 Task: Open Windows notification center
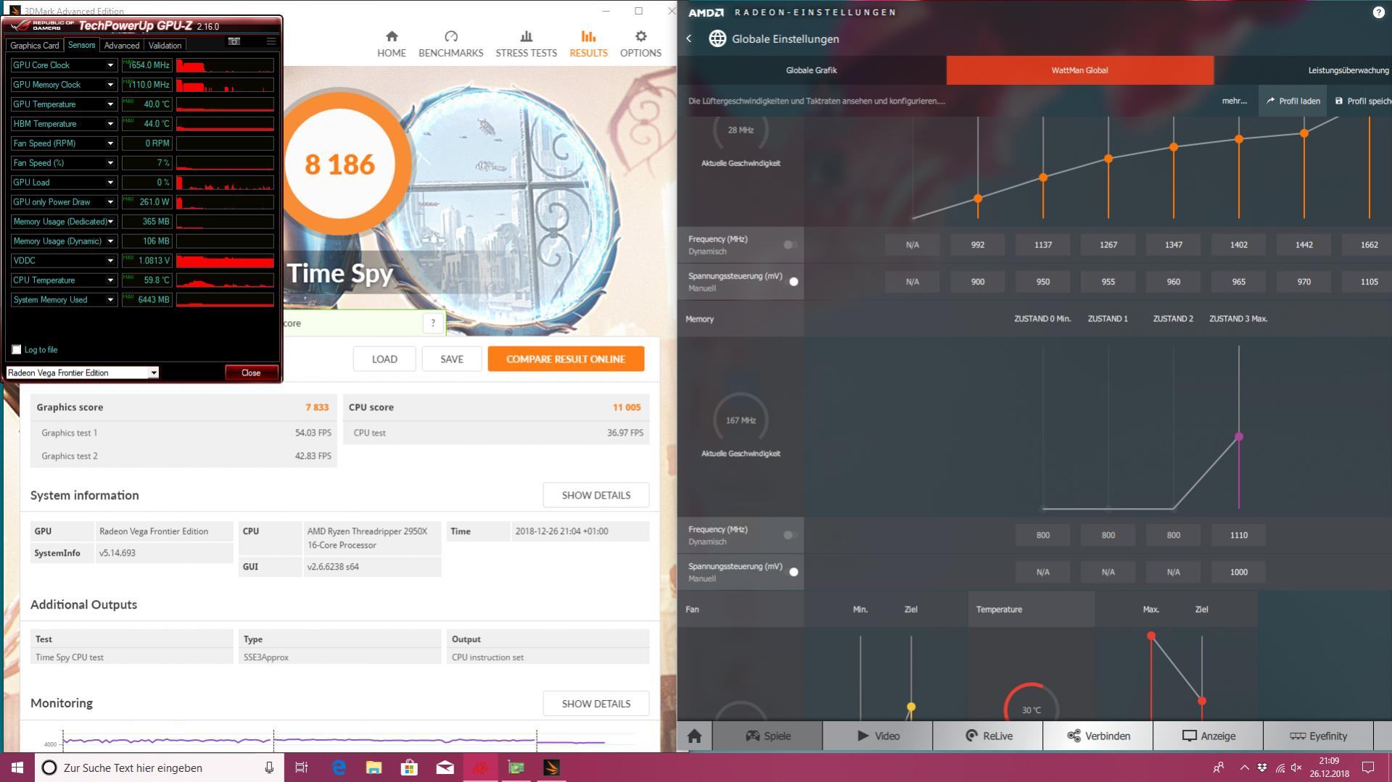[x=1368, y=768]
